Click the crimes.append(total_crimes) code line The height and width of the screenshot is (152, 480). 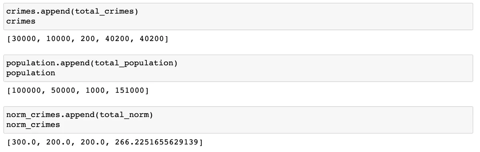click(x=72, y=12)
